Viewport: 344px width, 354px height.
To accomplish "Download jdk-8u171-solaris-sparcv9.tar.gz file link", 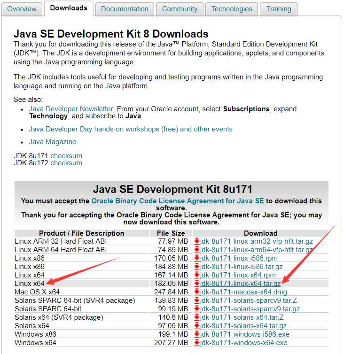I will pos(250,309).
